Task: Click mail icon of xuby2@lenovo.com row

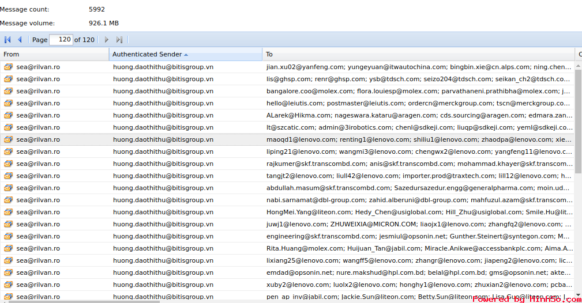Action: 8,285
